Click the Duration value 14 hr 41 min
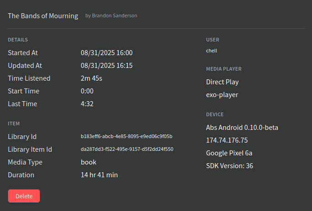Image resolution: width=312 pixels, height=211 pixels. click(x=100, y=175)
